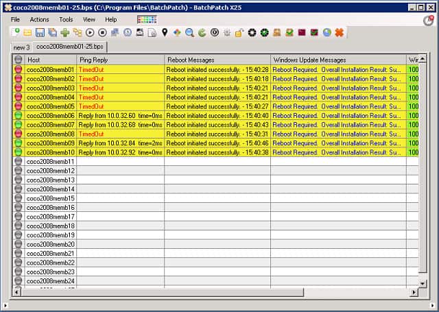Click the green plus add hosts icon
The height and width of the screenshot is (312, 439).
coord(65,33)
